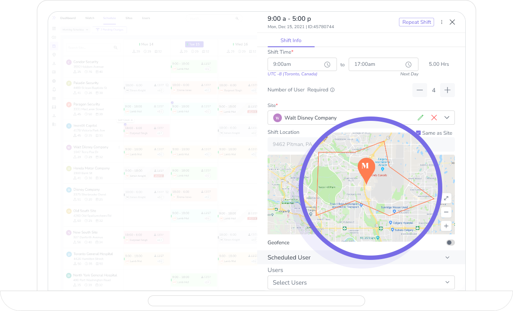Clear the selected site with red X
Screen dimensions: 513x311
[434, 118]
